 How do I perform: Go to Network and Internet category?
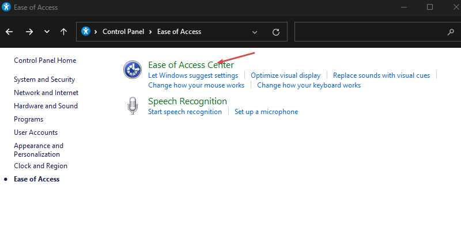coord(46,93)
